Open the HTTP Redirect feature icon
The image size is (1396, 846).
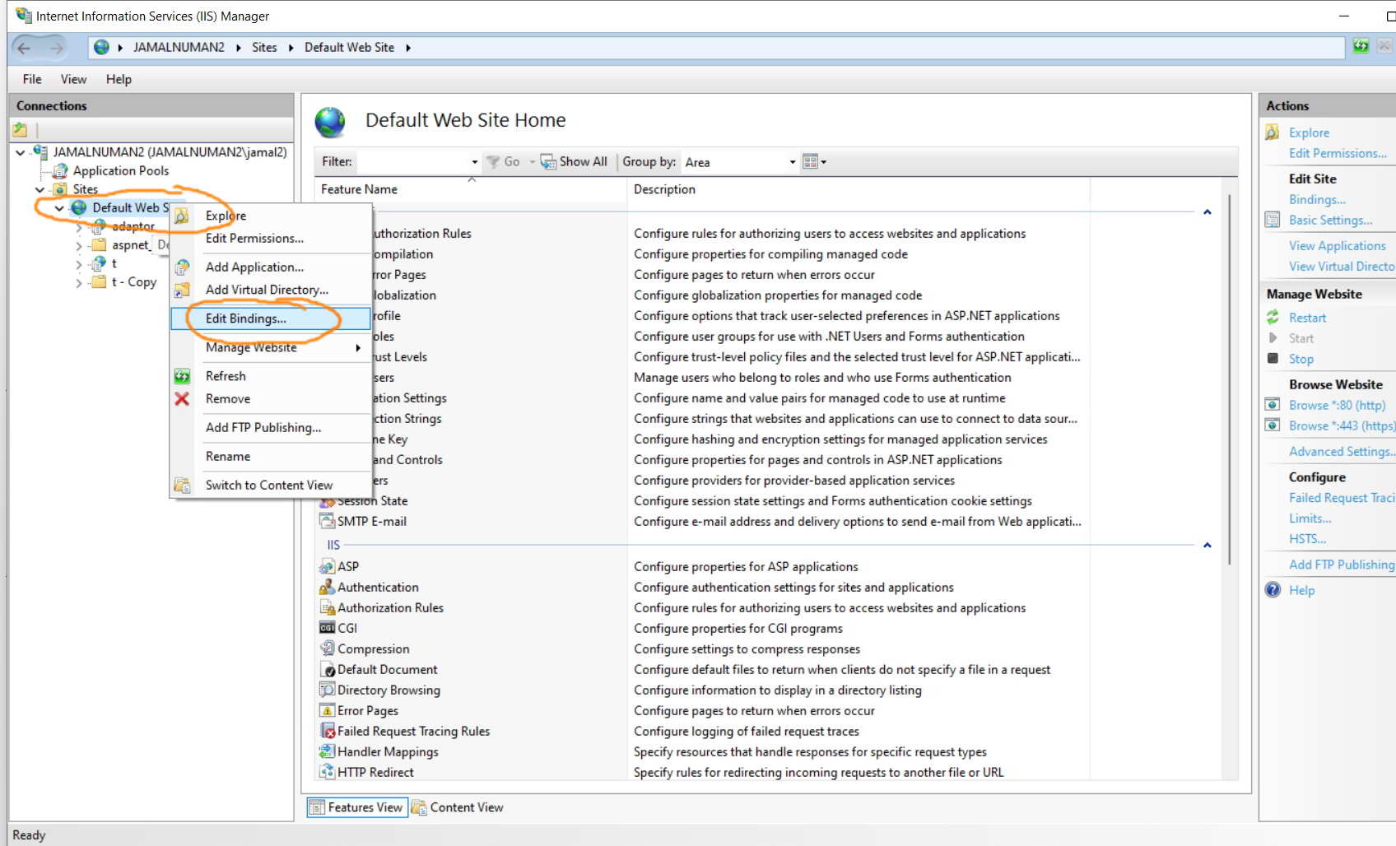[x=328, y=771]
